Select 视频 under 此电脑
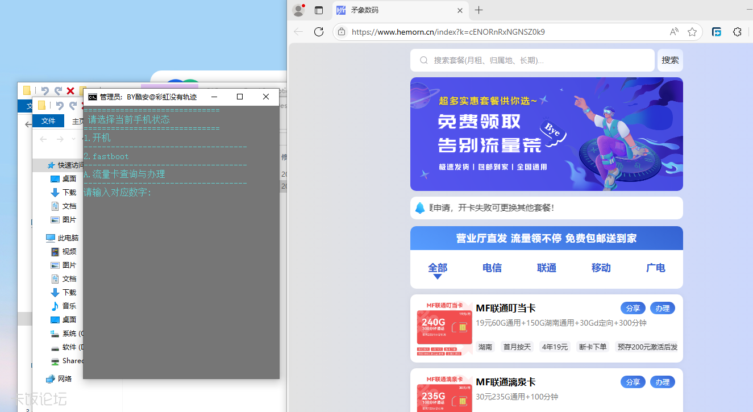Image resolution: width=753 pixels, height=412 pixels. click(x=63, y=251)
